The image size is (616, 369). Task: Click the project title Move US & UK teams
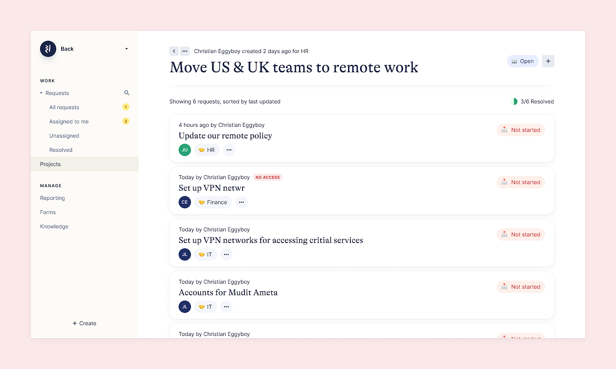tap(294, 67)
